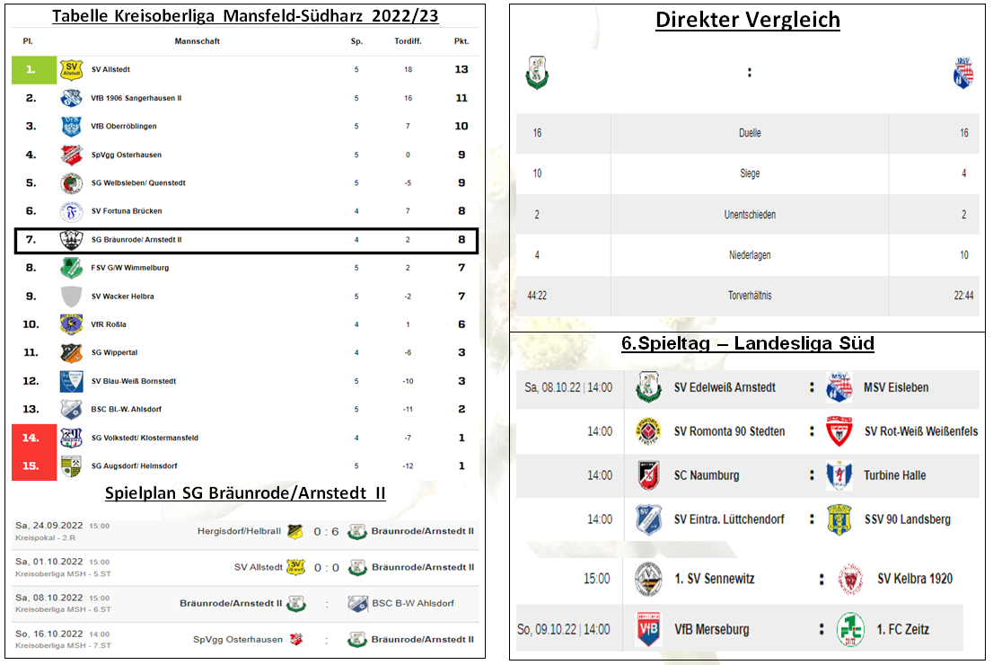Select the SpVgg Osterhausen logo in table
This screenshot has width=993, height=665.
point(71,155)
